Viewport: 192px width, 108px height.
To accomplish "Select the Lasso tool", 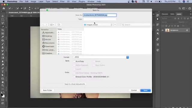I will click(x=3, y=23).
